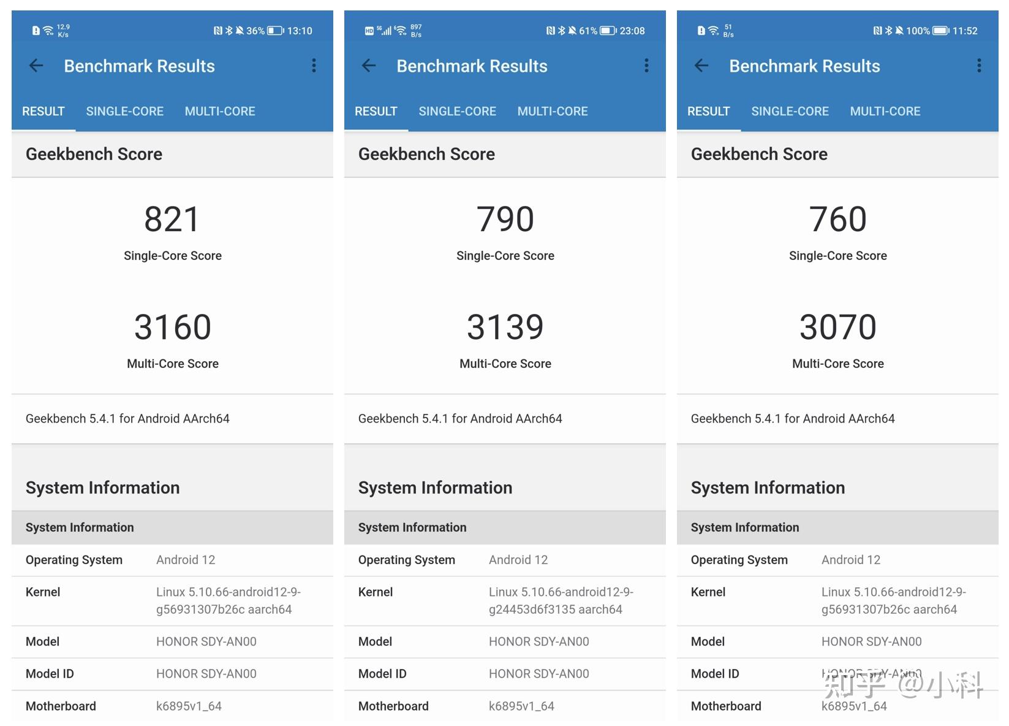
Task: Tap 'Geekbench 5.4.1 for Android AArch64' under score 3070
Action: 793,418
